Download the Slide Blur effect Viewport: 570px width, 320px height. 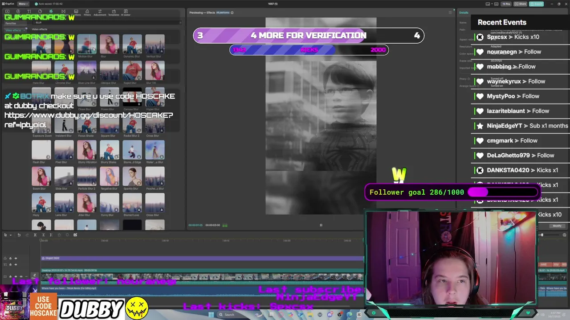[x=71, y=183]
